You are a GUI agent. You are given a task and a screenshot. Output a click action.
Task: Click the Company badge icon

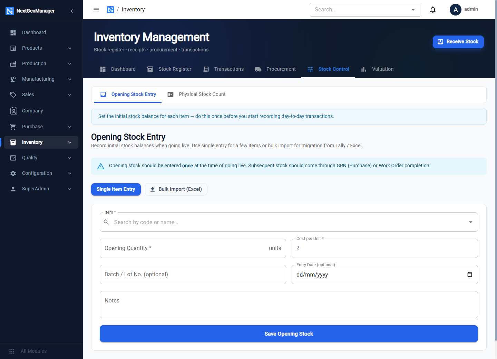pyautogui.click(x=13, y=111)
